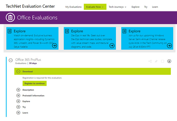Collapse the Download section

point(18,71)
